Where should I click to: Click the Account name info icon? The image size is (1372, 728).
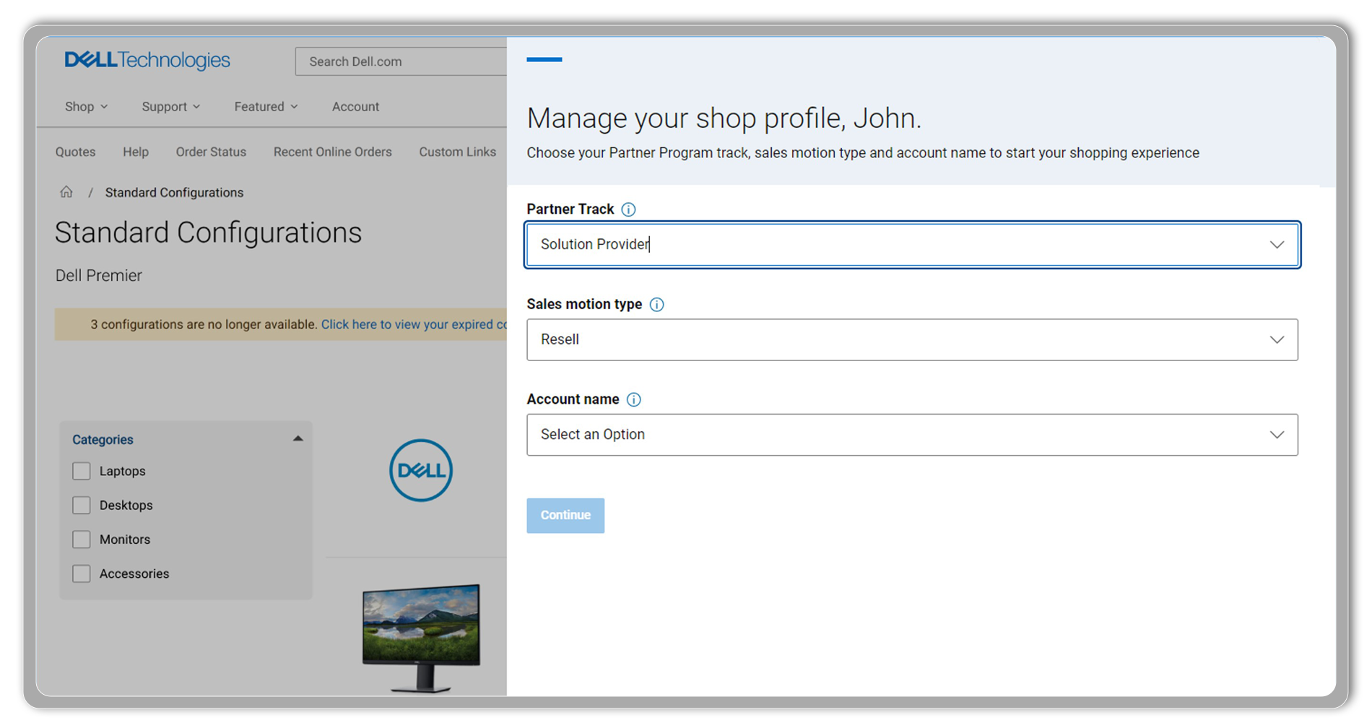(633, 400)
